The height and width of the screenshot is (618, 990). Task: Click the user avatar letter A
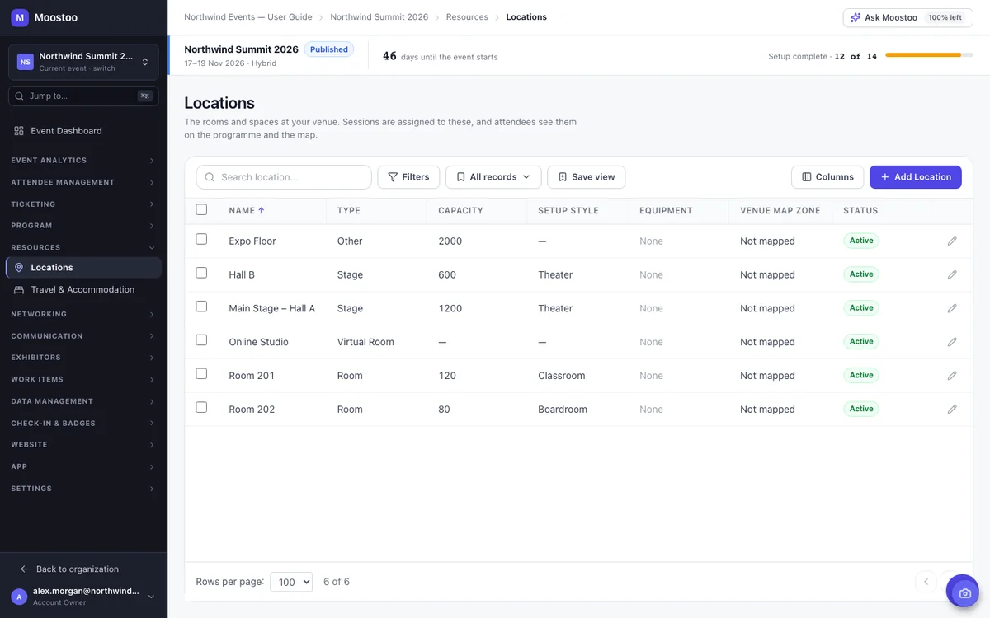click(x=19, y=597)
